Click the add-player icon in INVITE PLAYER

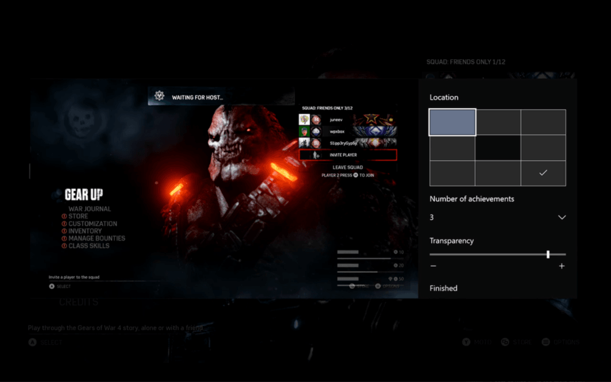tap(316, 155)
